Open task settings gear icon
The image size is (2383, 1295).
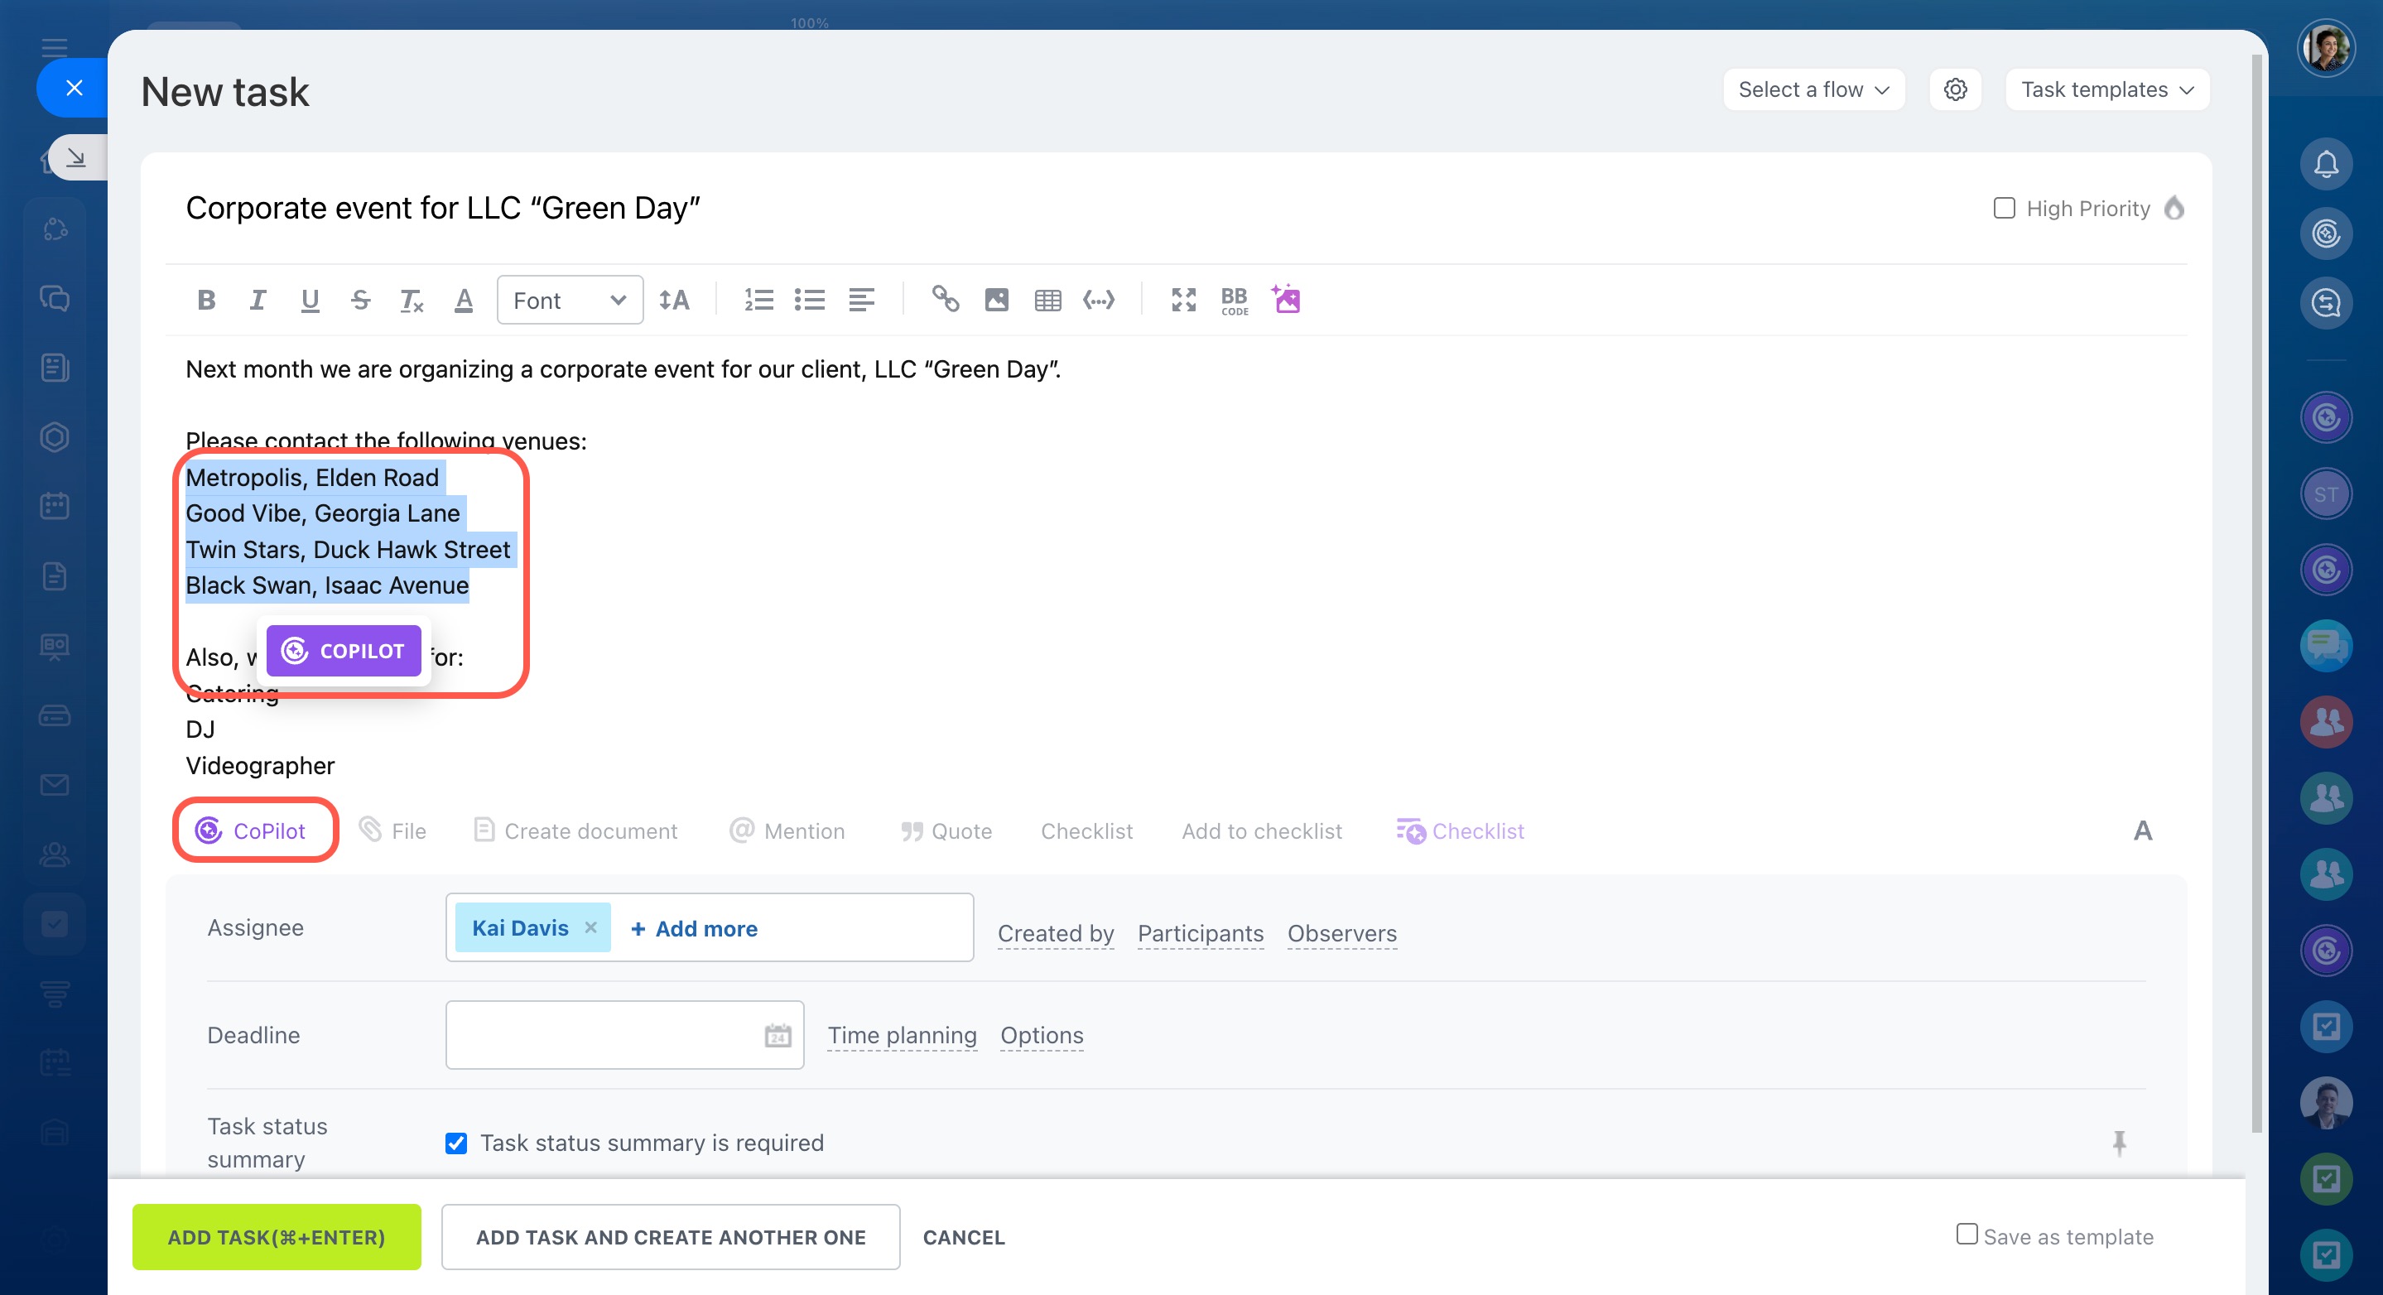(x=1955, y=89)
